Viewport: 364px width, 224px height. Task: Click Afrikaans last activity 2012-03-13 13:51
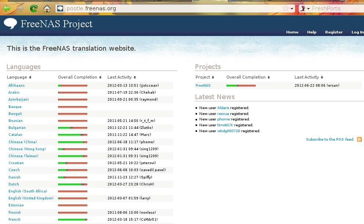click(x=133, y=86)
